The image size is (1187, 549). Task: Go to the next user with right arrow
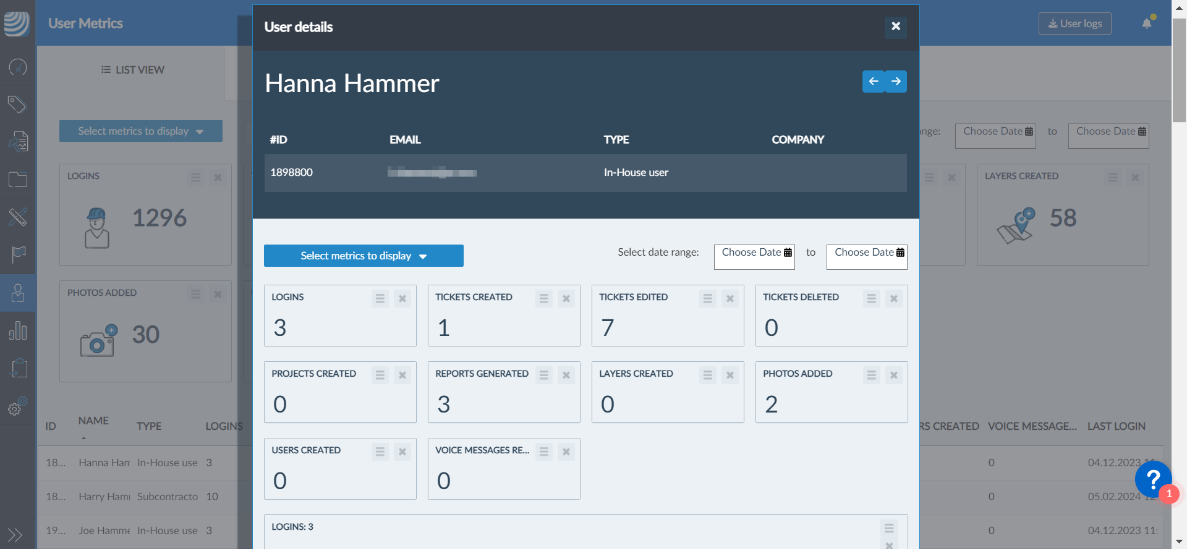click(896, 82)
